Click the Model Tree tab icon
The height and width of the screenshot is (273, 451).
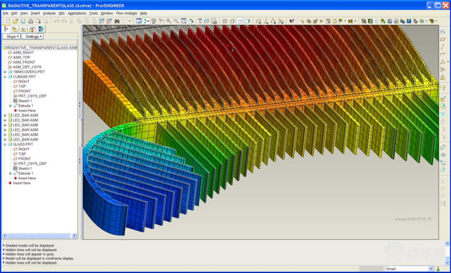[x=6, y=29]
